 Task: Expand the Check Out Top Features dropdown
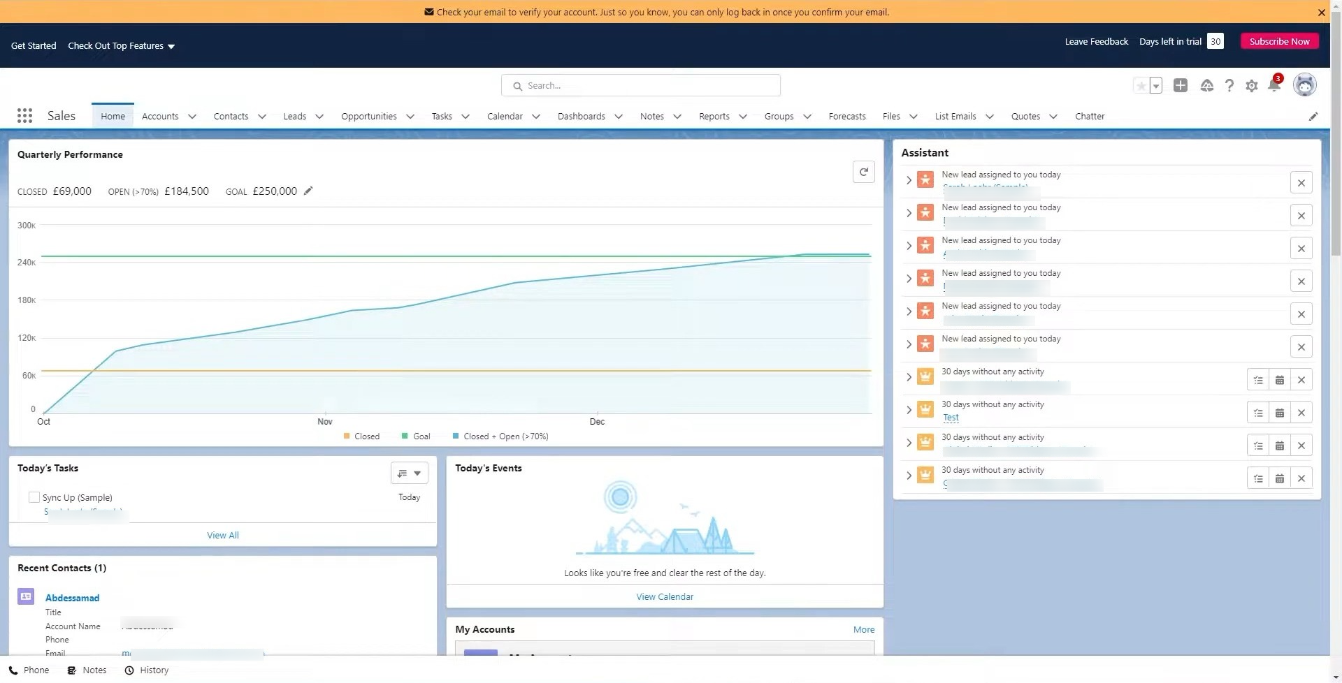121,46
